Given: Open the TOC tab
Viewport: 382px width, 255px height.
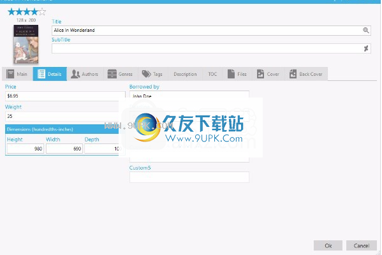Looking at the screenshot, I should pos(212,74).
